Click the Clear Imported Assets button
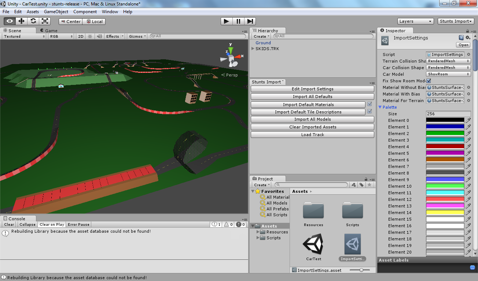478x281 pixels. 312,127
